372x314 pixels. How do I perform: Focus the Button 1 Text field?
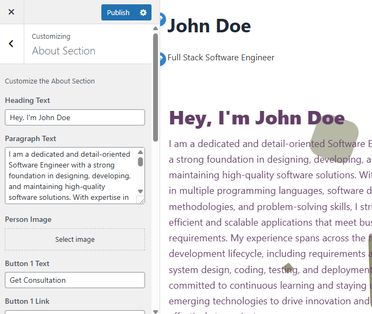(x=75, y=280)
